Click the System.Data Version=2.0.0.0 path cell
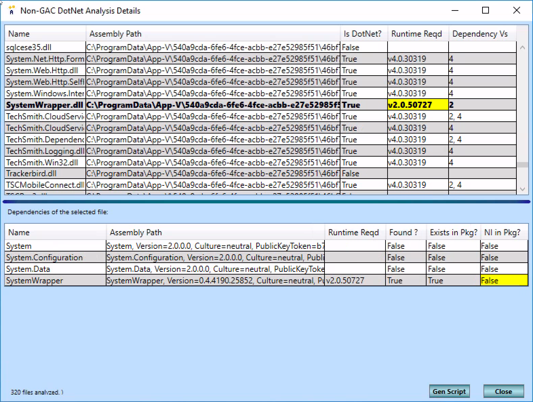This screenshot has width=533, height=402. [x=215, y=269]
